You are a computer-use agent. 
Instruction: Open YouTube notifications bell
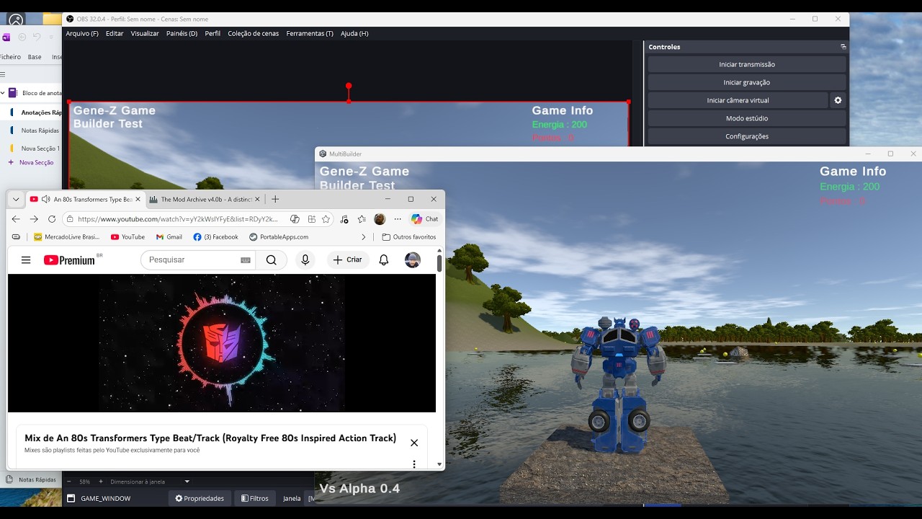[384, 260]
